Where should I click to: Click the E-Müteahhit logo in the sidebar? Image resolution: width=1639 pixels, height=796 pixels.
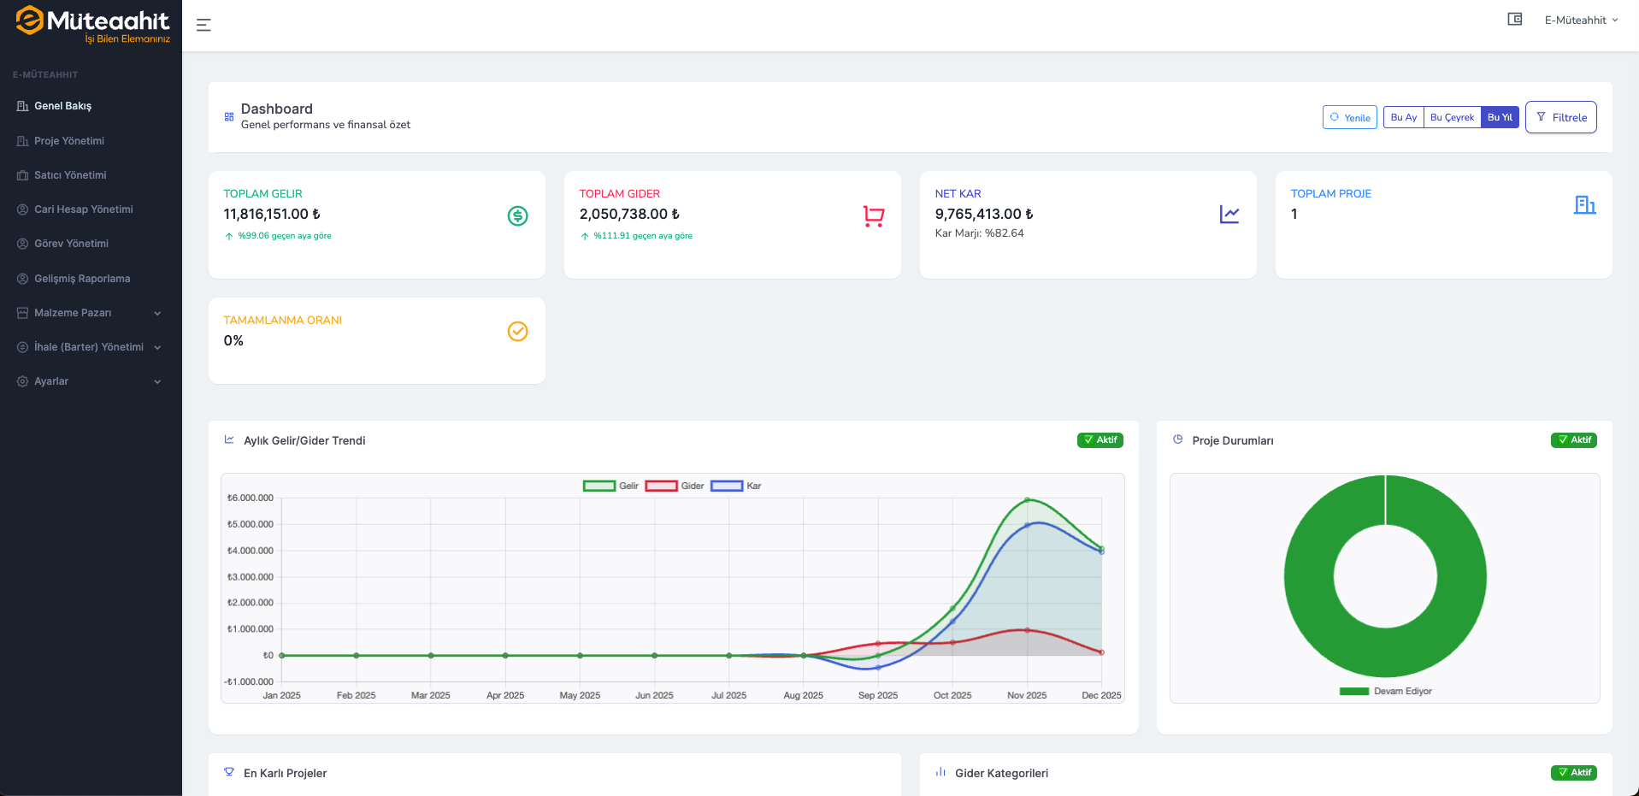(x=92, y=25)
